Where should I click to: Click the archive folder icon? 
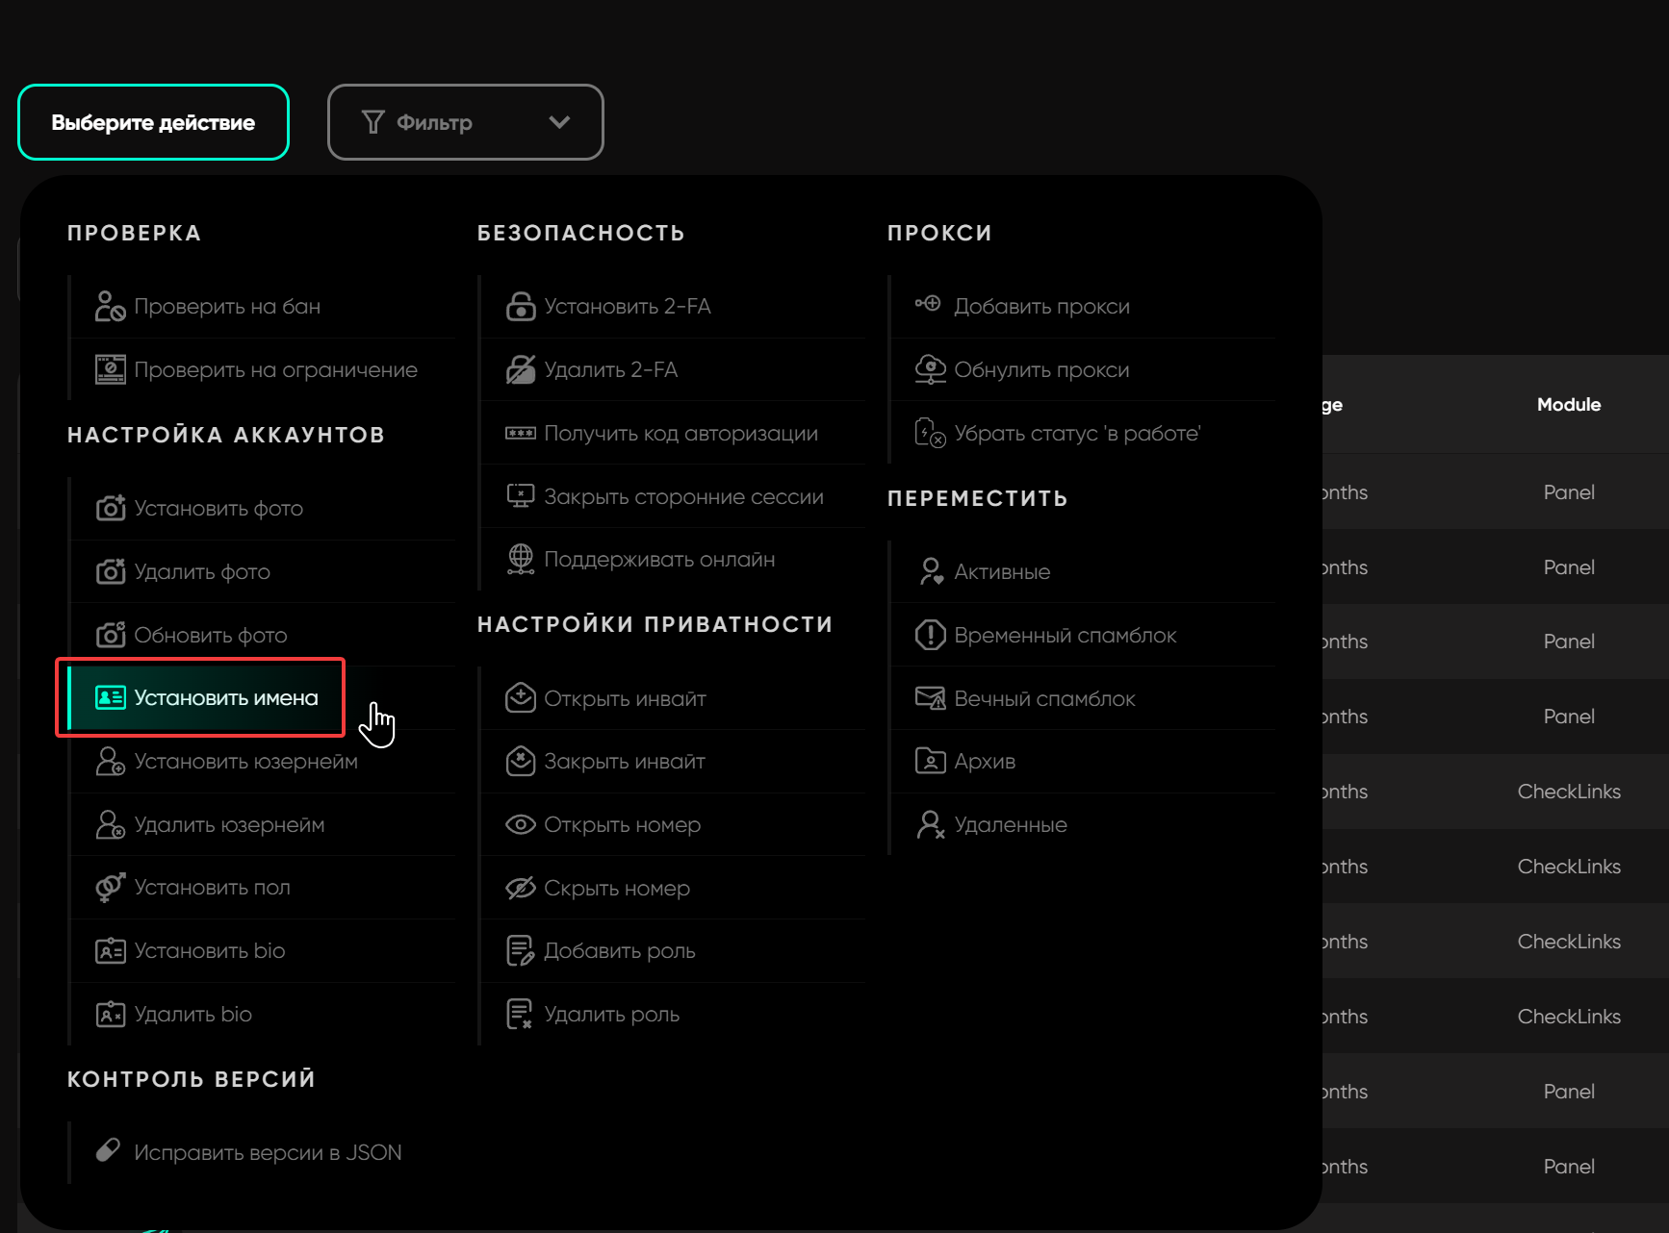(930, 762)
